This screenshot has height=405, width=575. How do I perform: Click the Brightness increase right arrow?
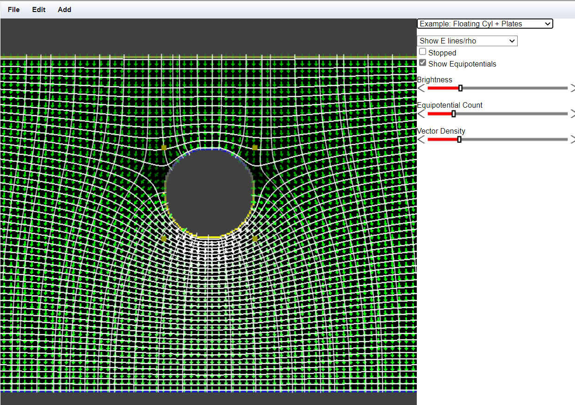tap(572, 88)
